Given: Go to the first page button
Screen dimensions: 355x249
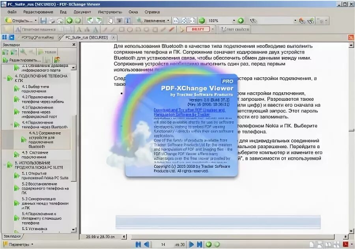Looking at the screenshot, I should click(x=138, y=244).
